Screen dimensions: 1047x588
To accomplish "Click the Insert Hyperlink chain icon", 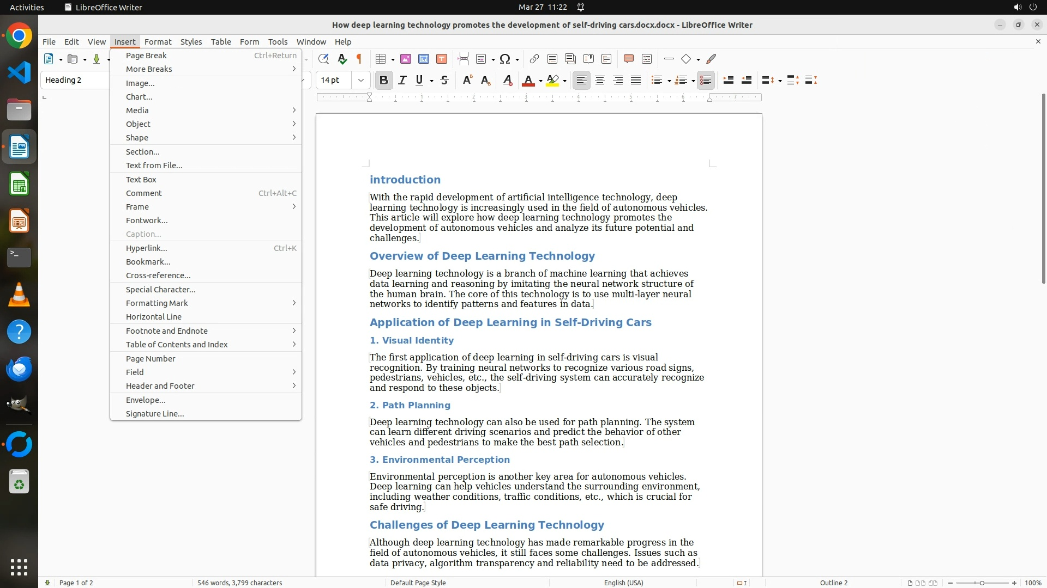I will [534, 59].
